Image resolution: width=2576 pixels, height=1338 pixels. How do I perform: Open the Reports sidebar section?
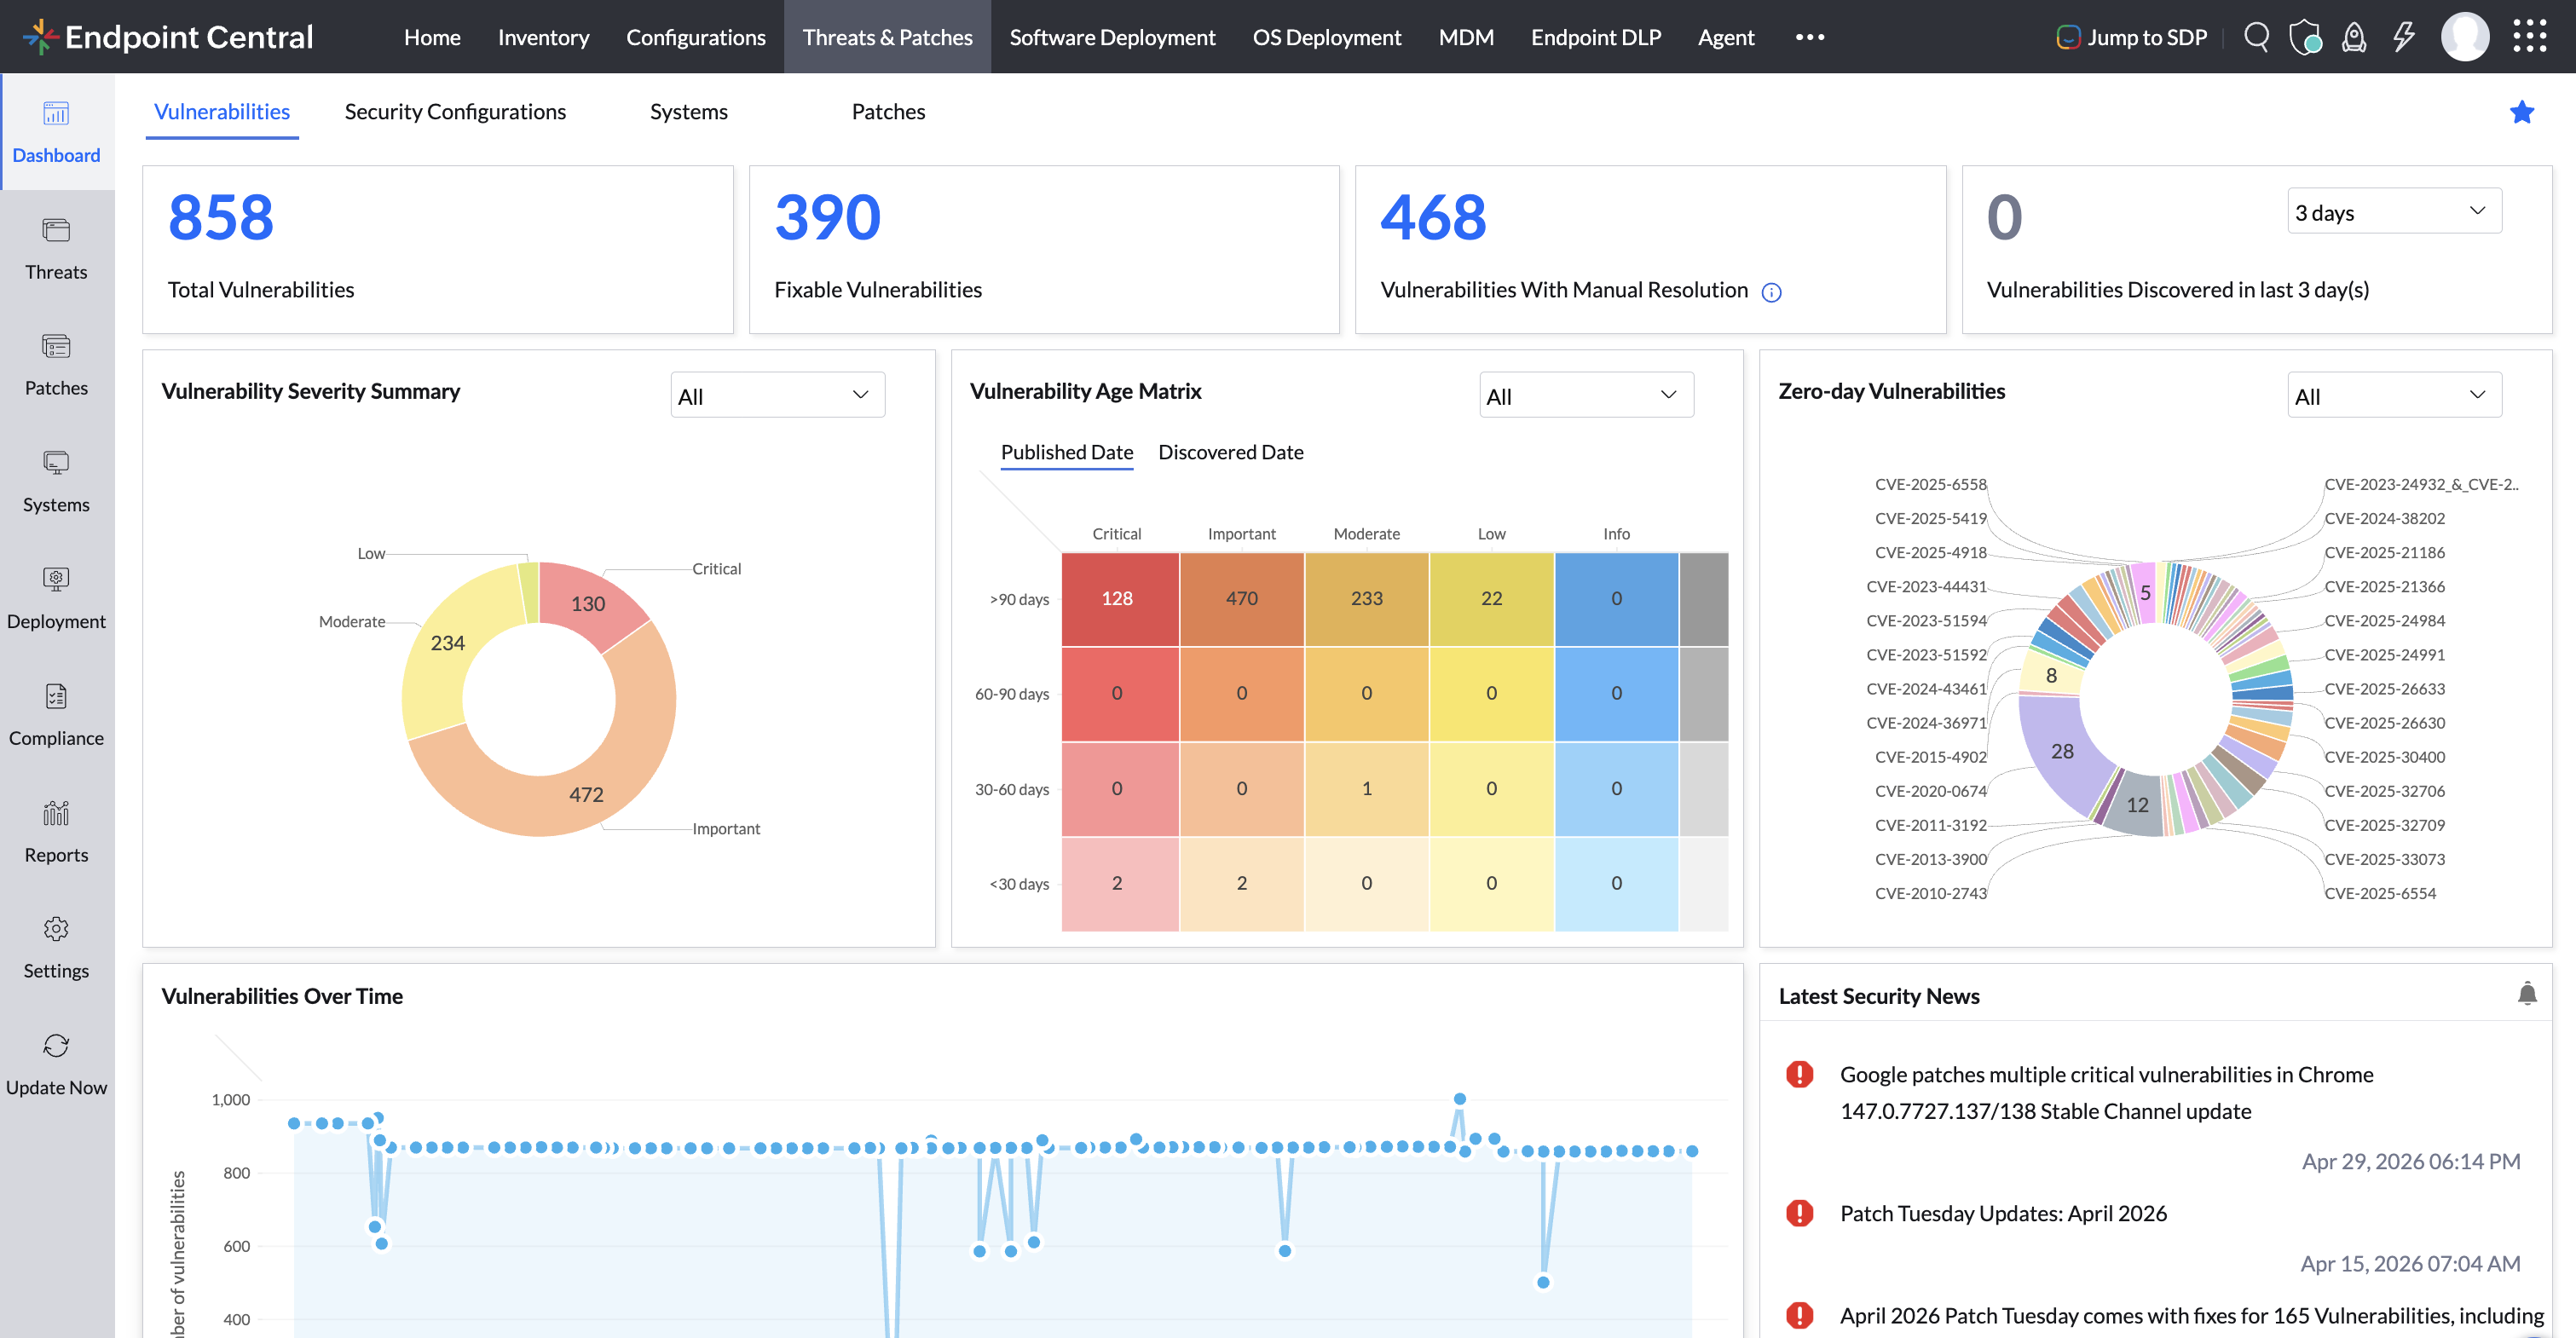57,832
